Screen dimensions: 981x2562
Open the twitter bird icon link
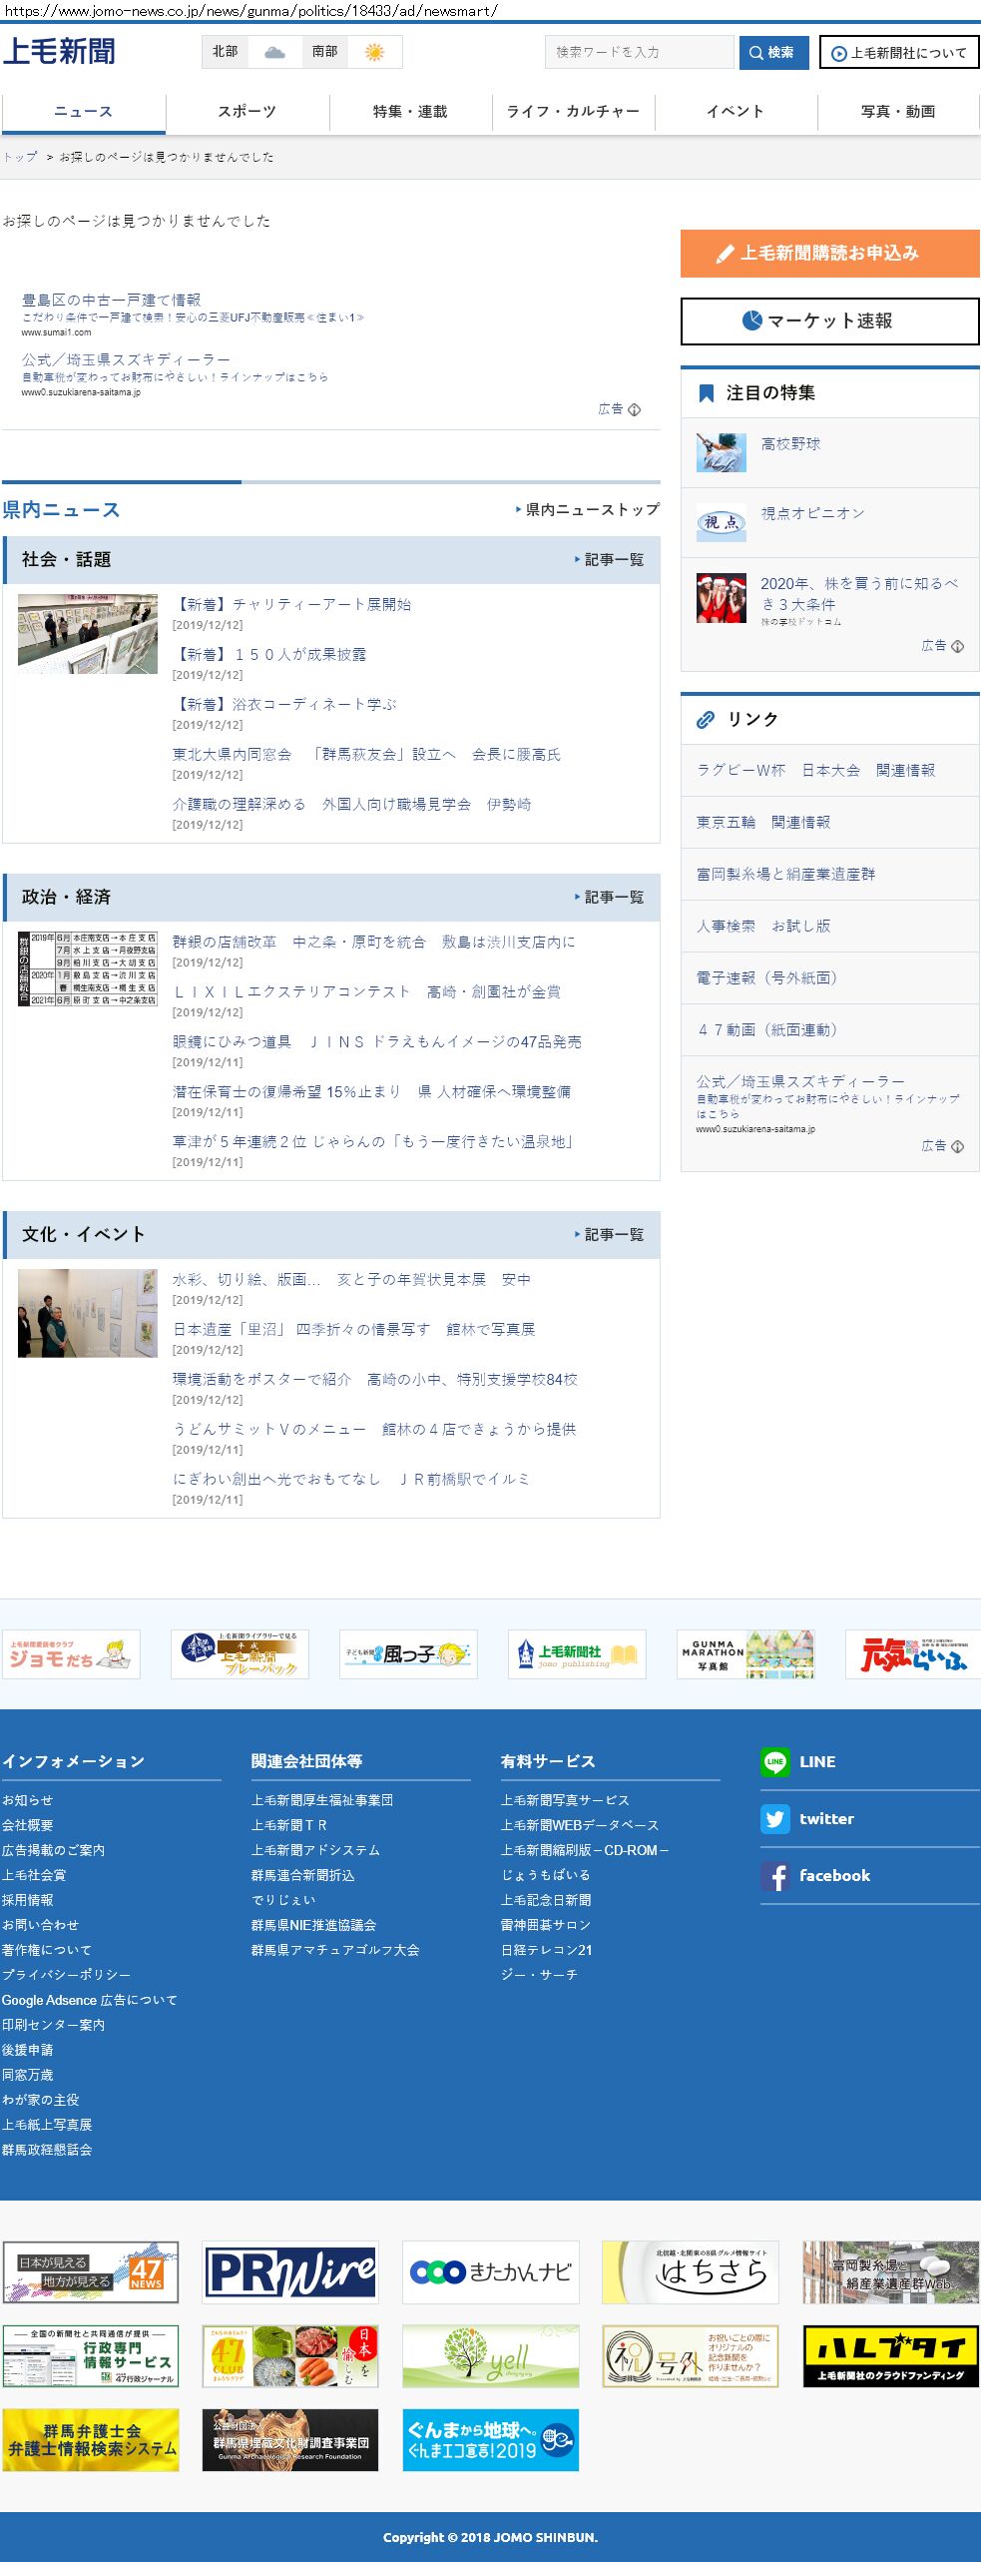click(774, 1819)
